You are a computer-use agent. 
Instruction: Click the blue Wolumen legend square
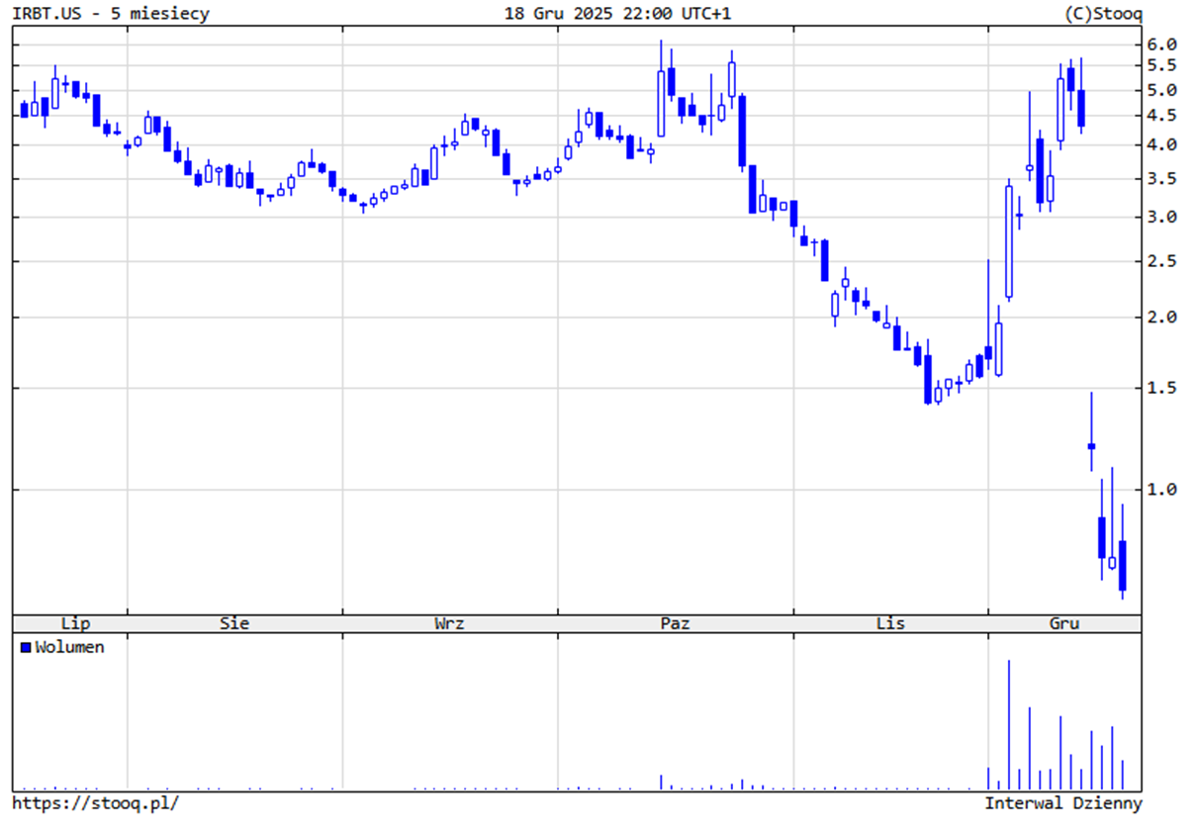click(26, 648)
